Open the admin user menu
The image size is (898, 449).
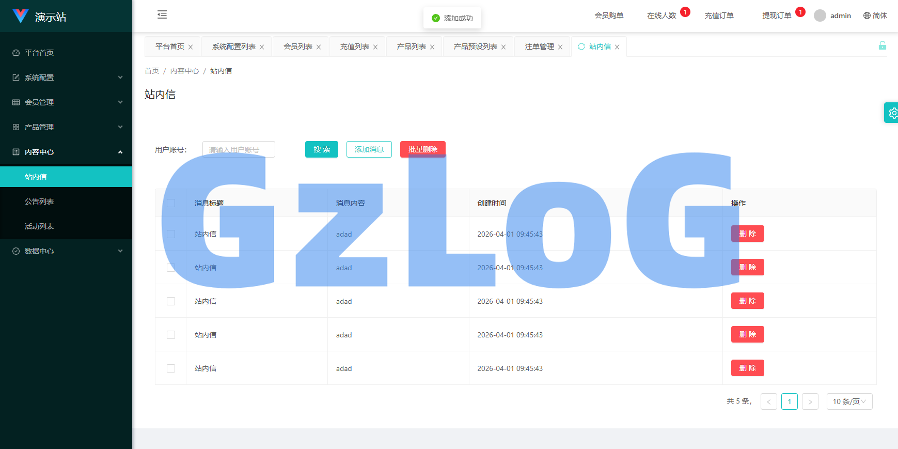click(832, 16)
